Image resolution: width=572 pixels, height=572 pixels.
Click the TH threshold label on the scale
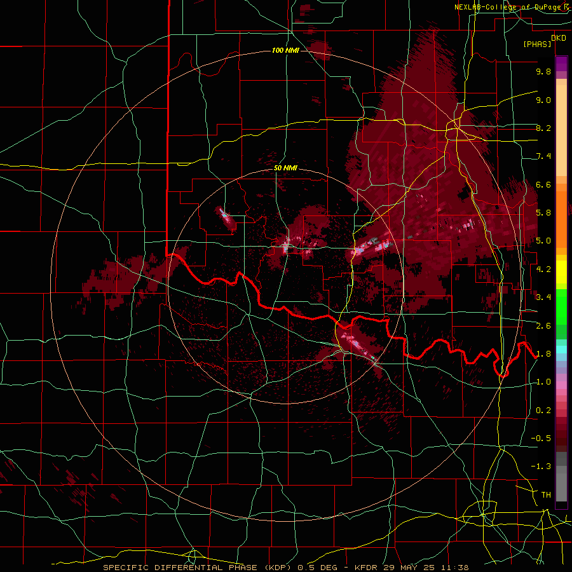(546, 495)
